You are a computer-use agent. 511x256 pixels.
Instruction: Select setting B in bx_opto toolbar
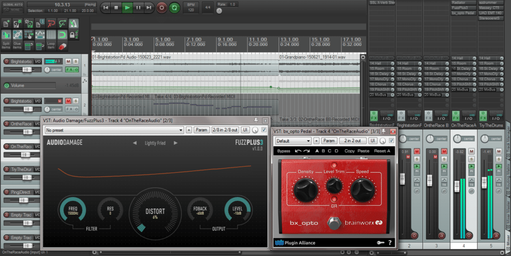(323, 151)
